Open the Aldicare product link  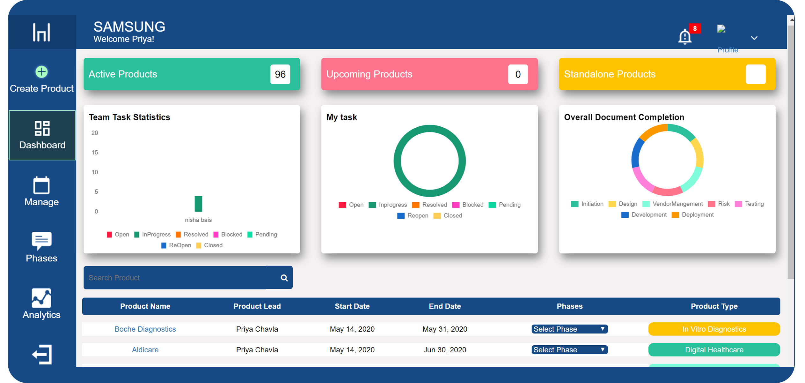click(x=145, y=350)
